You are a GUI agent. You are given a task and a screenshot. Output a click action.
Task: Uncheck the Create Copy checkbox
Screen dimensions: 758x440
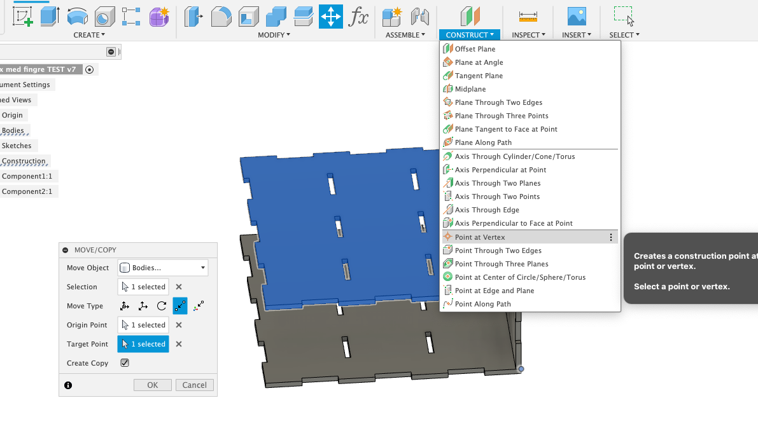[x=125, y=362]
